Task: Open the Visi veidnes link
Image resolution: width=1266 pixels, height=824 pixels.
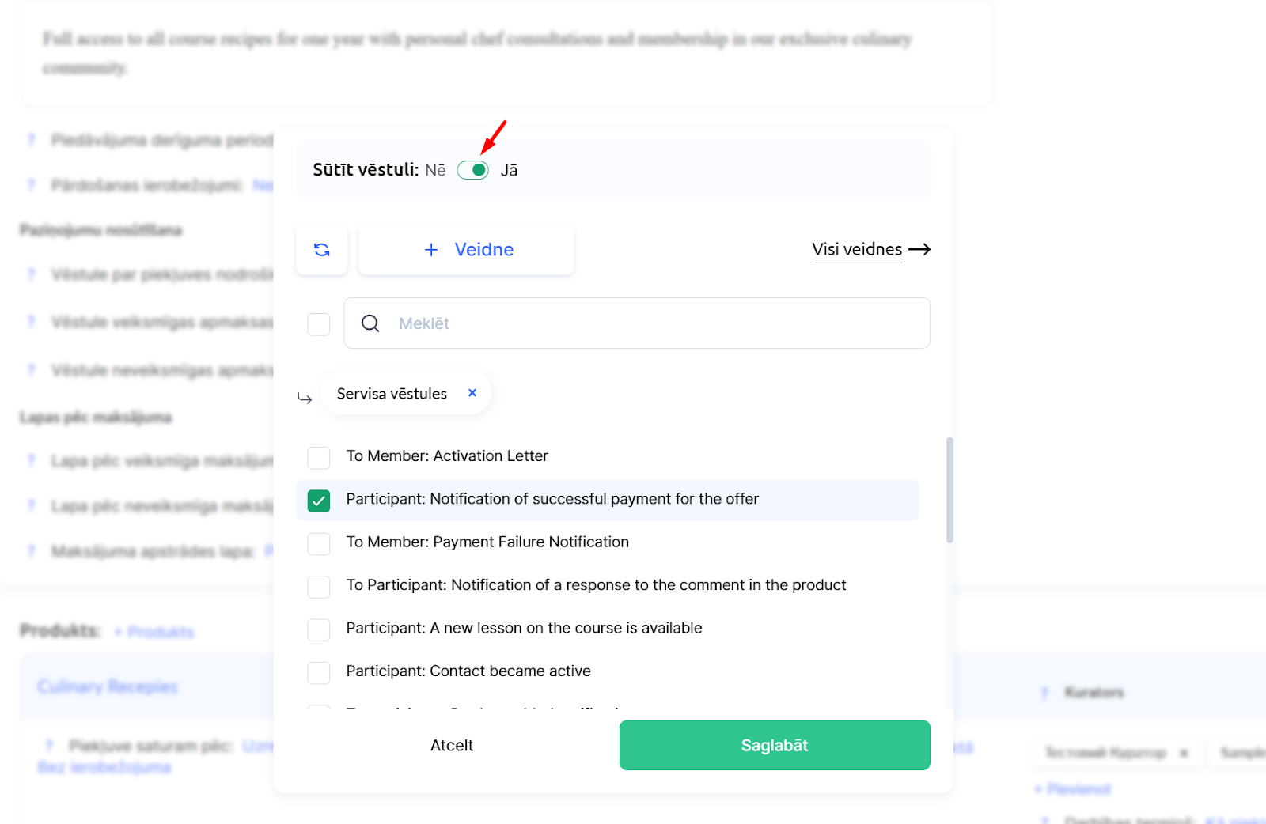Action: (856, 250)
